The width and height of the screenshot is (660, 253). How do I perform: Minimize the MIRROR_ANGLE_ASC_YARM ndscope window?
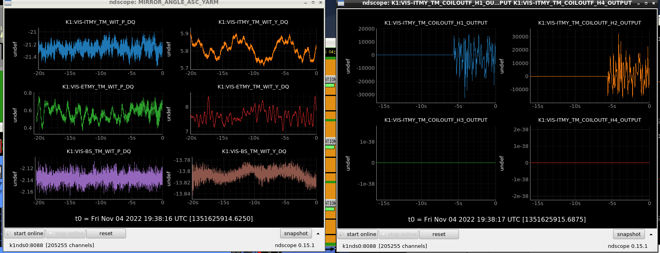coord(306,3)
